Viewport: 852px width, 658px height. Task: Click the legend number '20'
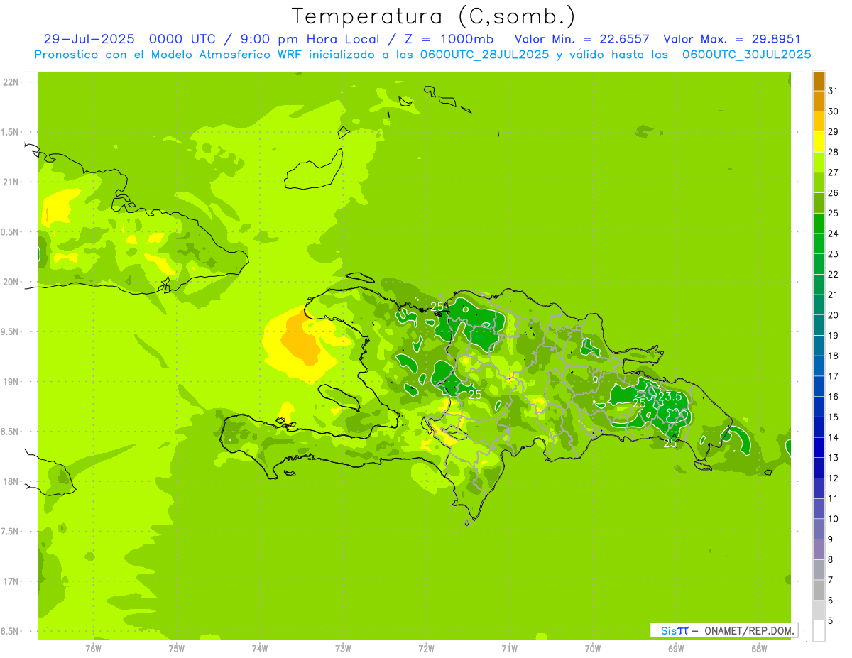pos(834,315)
